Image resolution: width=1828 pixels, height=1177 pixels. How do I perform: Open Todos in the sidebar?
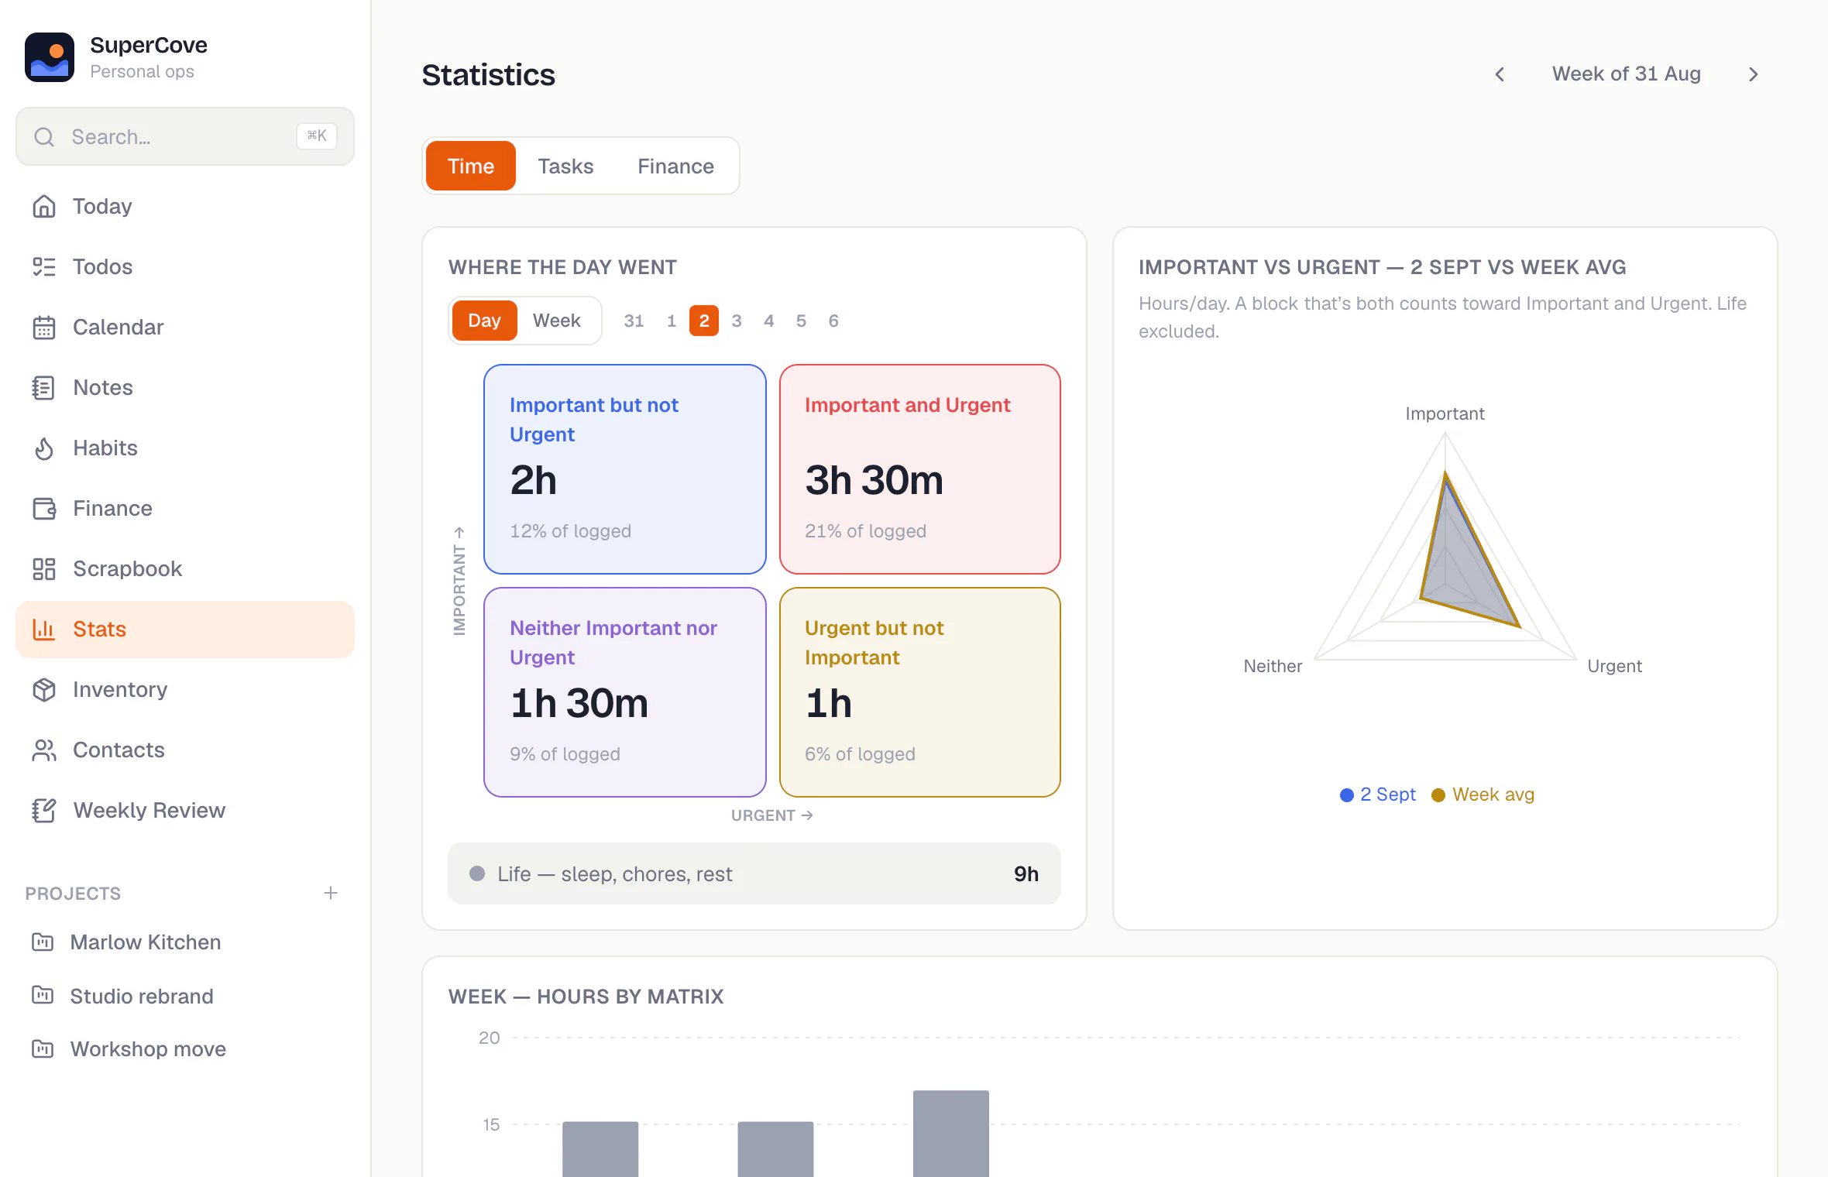185,266
